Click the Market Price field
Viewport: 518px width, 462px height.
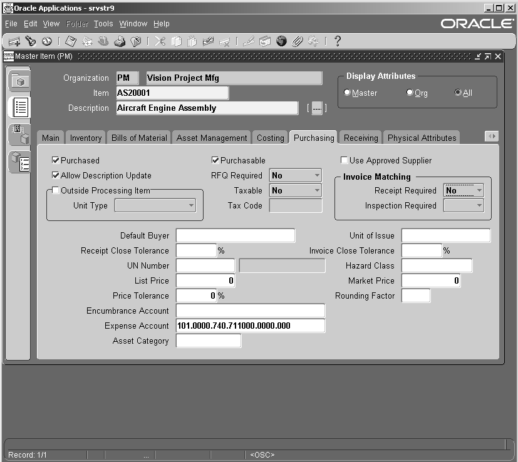coord(431,280)
